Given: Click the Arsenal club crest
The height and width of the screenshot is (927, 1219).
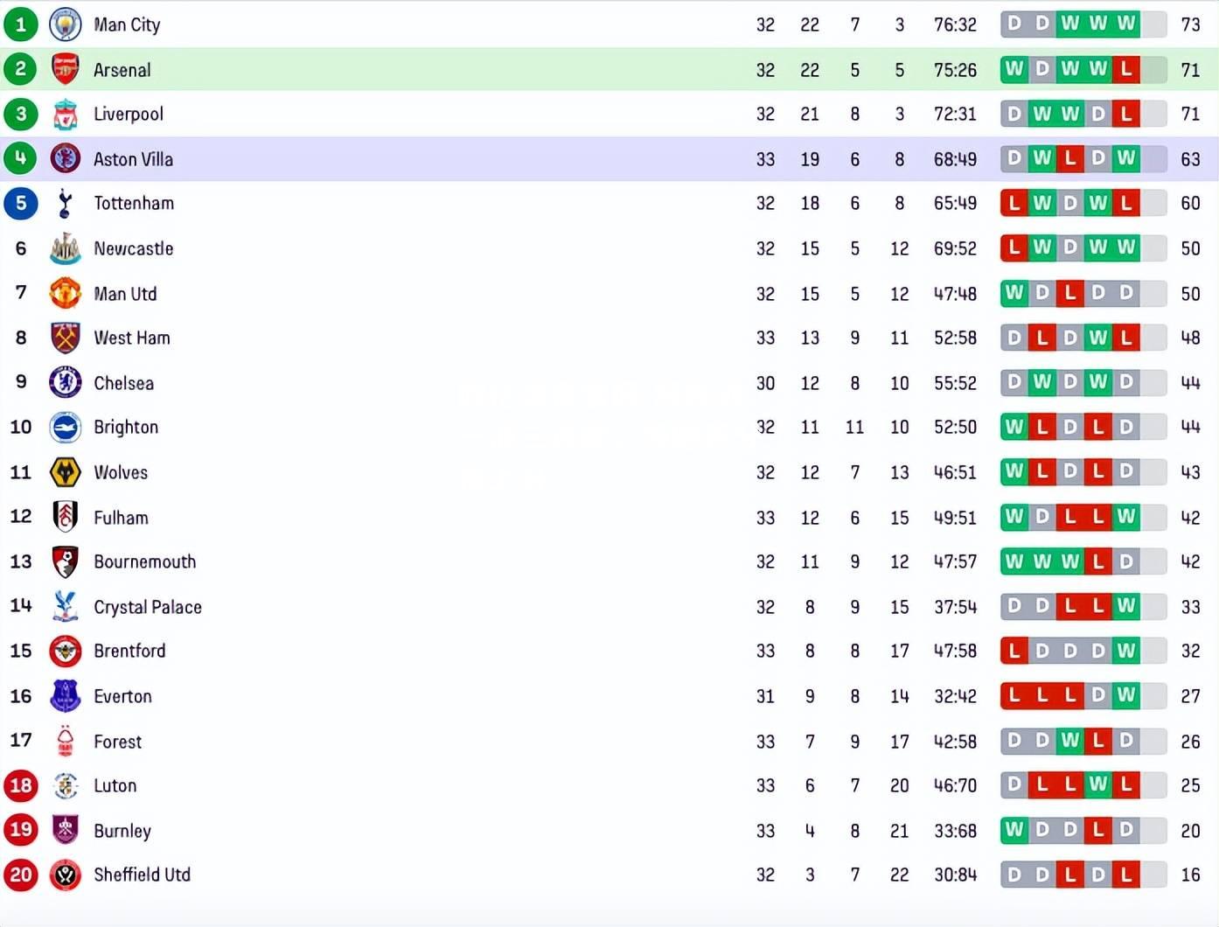Looking at the screenshot, I should pos(66,69).
